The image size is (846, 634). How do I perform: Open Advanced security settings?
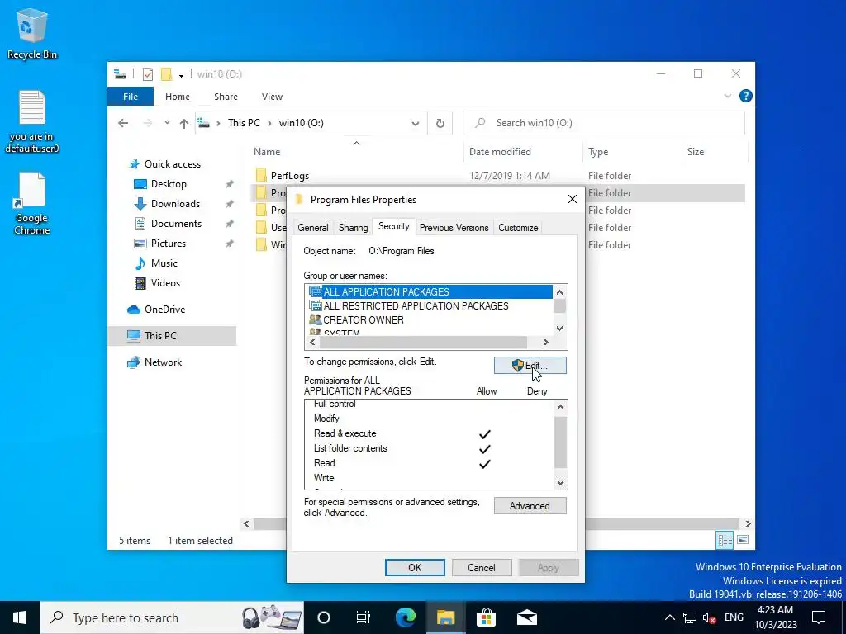(x=530, y=506)
